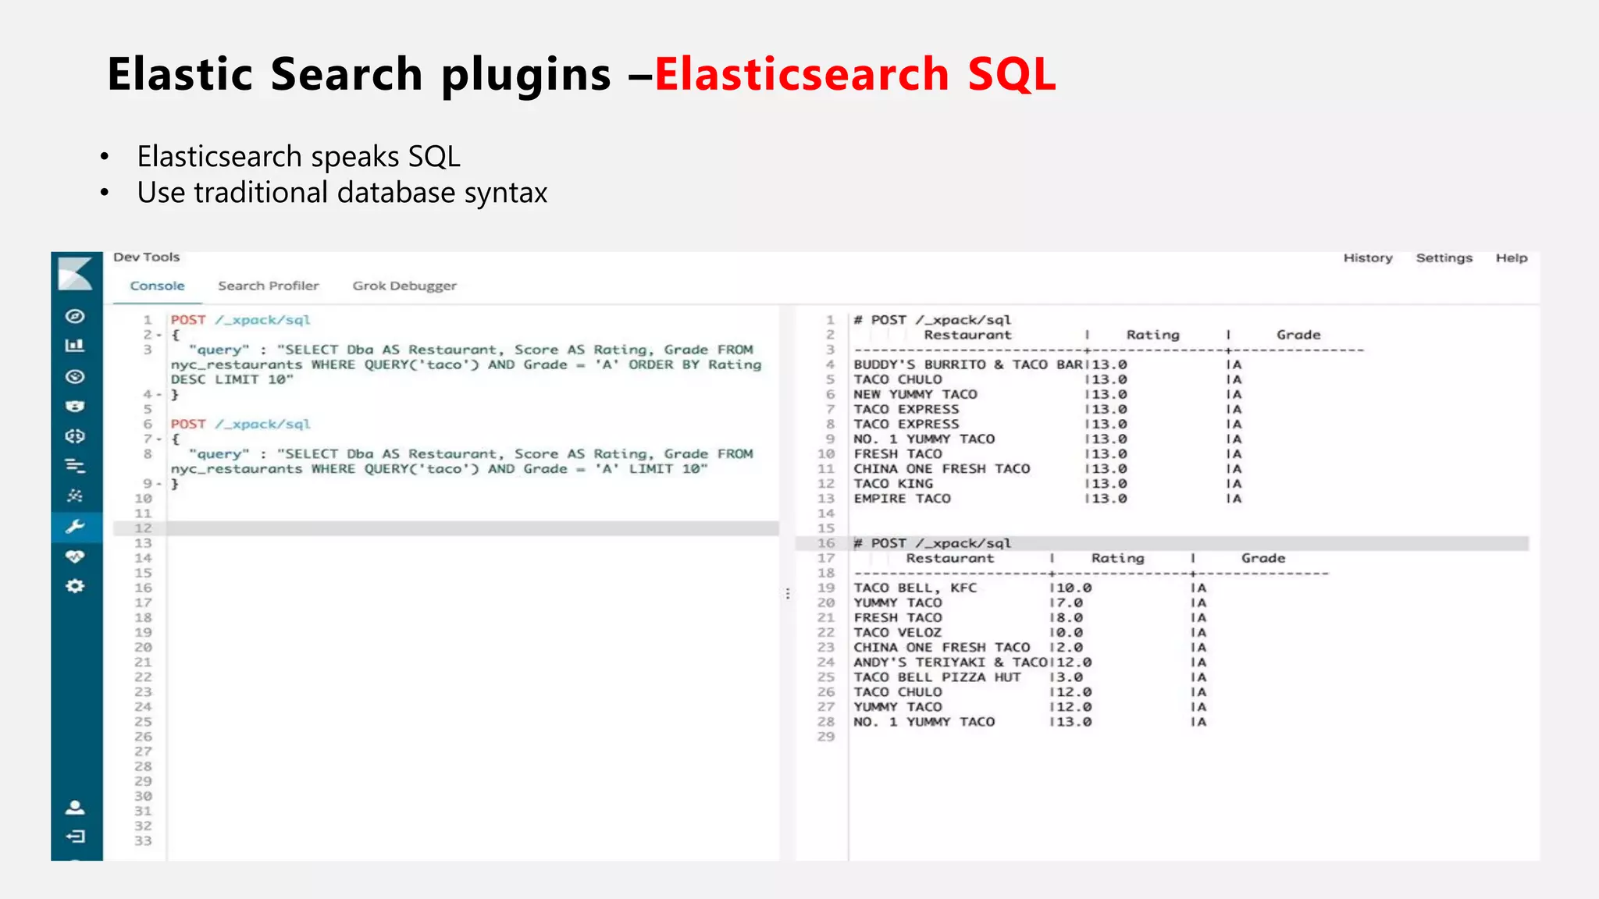This screenshot has height=899, width=1599.
Task: Open the user profile icon
Action: point(75,807)
